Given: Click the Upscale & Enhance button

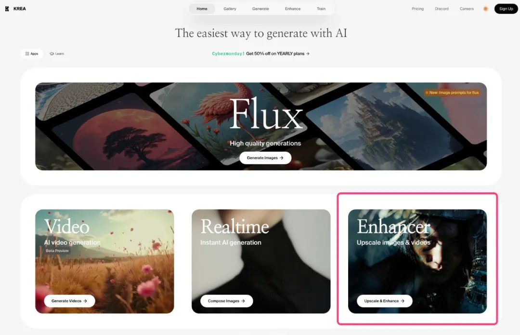Looking at the screenshot, I should pyautogui.click(x=384, y=301).
